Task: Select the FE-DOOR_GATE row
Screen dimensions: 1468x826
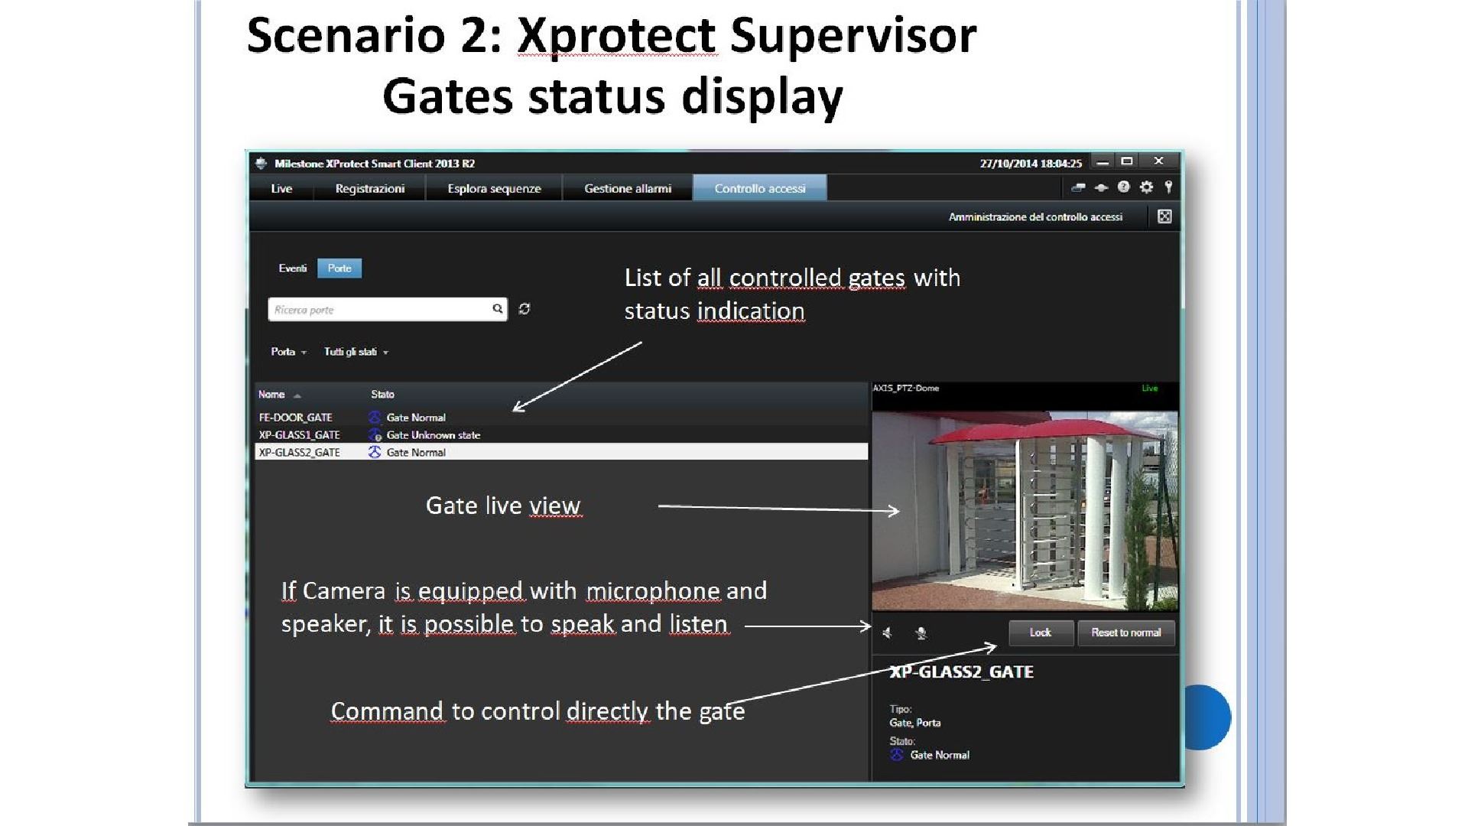Action: (x=561, y=418)
